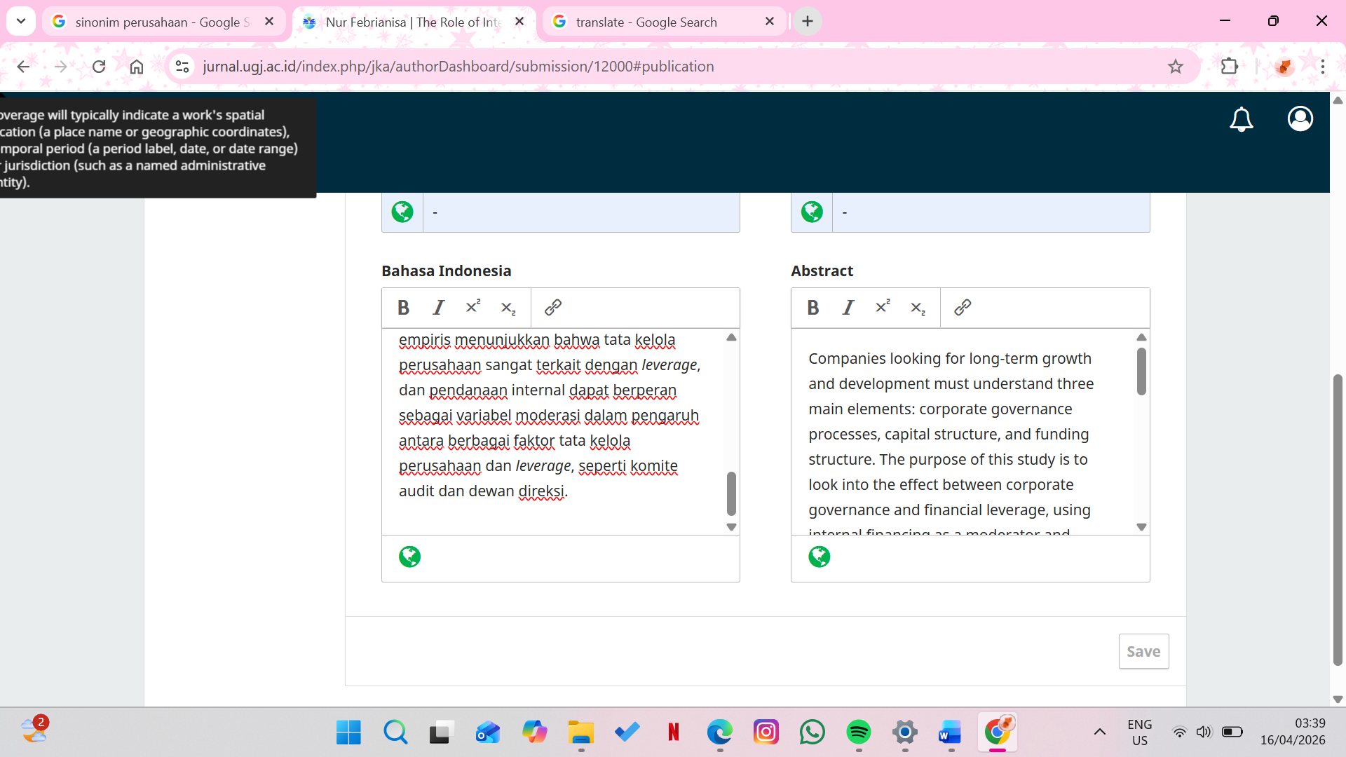The width and height of the screenshot is (1346, 757).
Task: Click globe icon under Bahasa Indonesia editor
Action: [x=409, y=557]
